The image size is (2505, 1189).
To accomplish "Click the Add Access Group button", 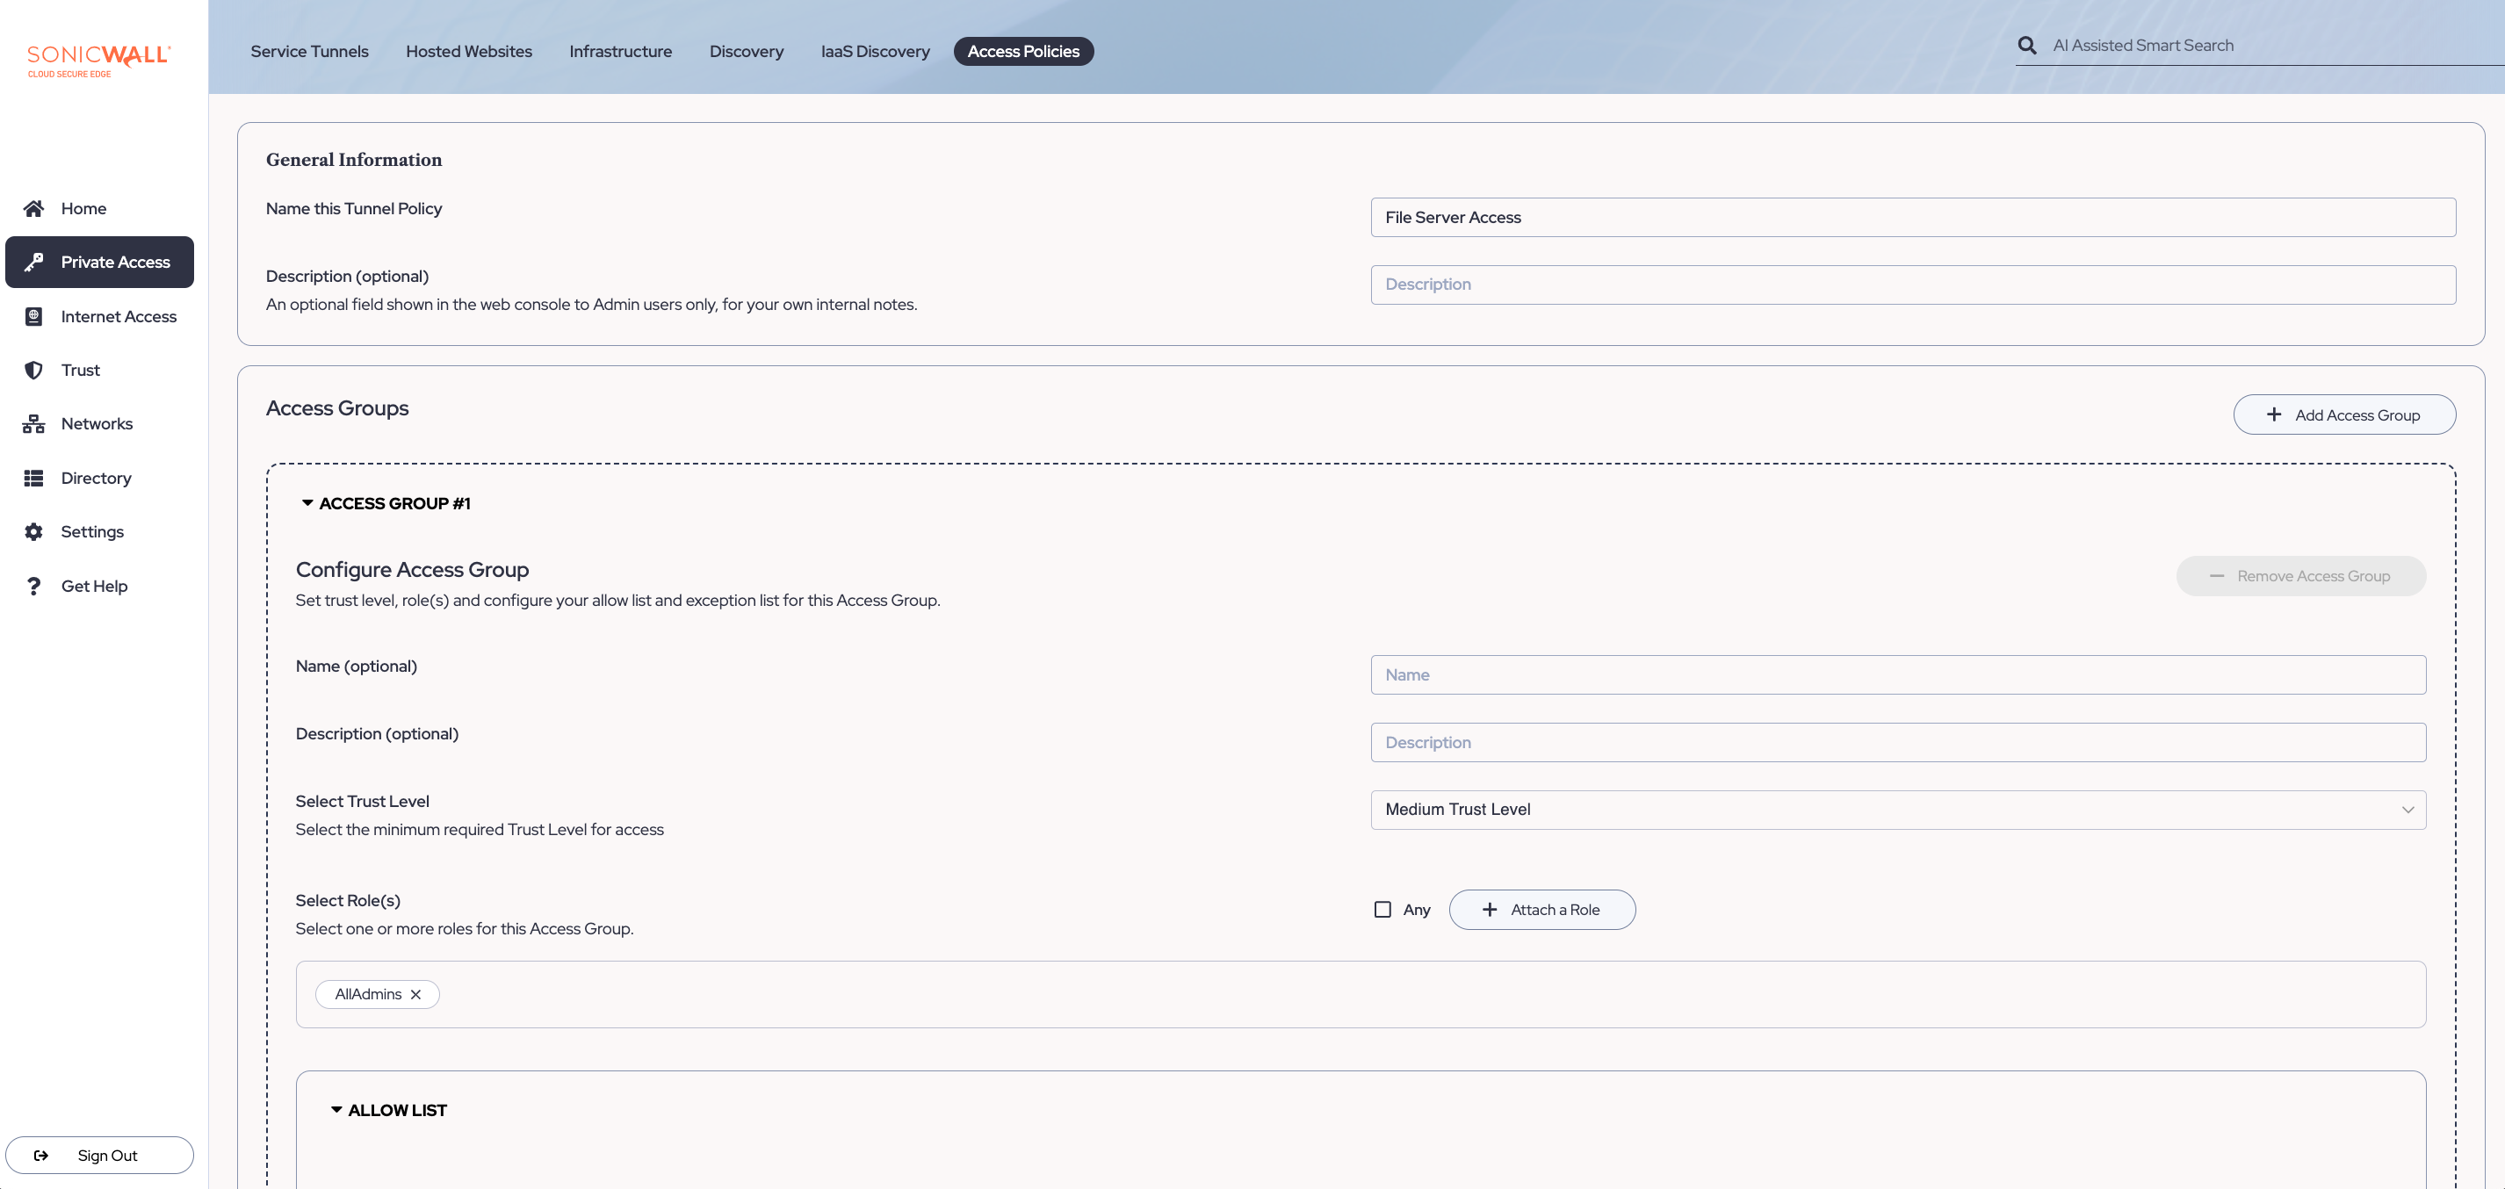I will (2343, 415).
